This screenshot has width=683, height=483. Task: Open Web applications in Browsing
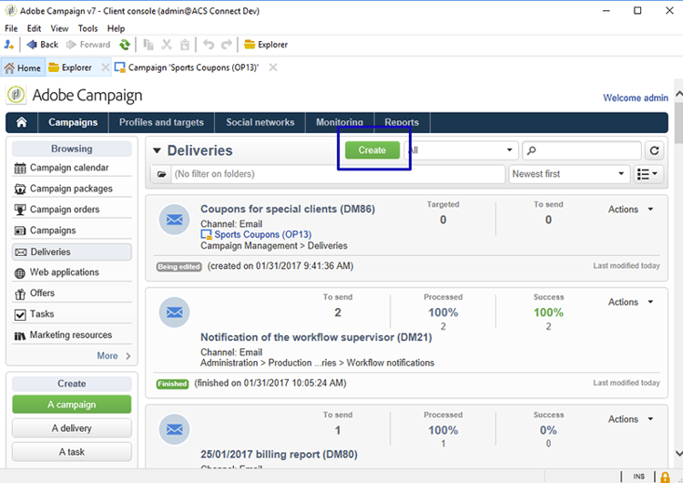coord(72,272)
